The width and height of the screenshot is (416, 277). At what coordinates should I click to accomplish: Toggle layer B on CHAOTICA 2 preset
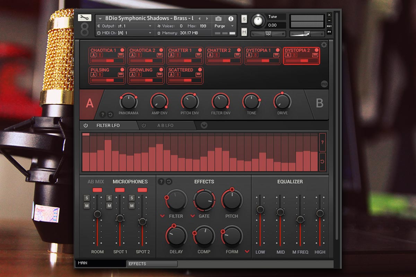[139, 55]
